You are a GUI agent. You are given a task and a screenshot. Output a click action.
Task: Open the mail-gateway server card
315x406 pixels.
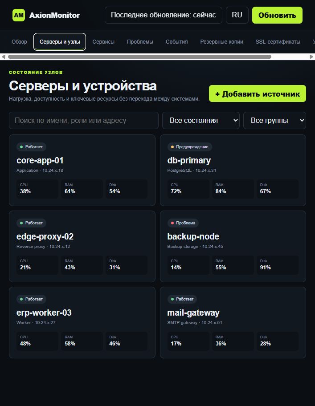click(x=233, y=322)
